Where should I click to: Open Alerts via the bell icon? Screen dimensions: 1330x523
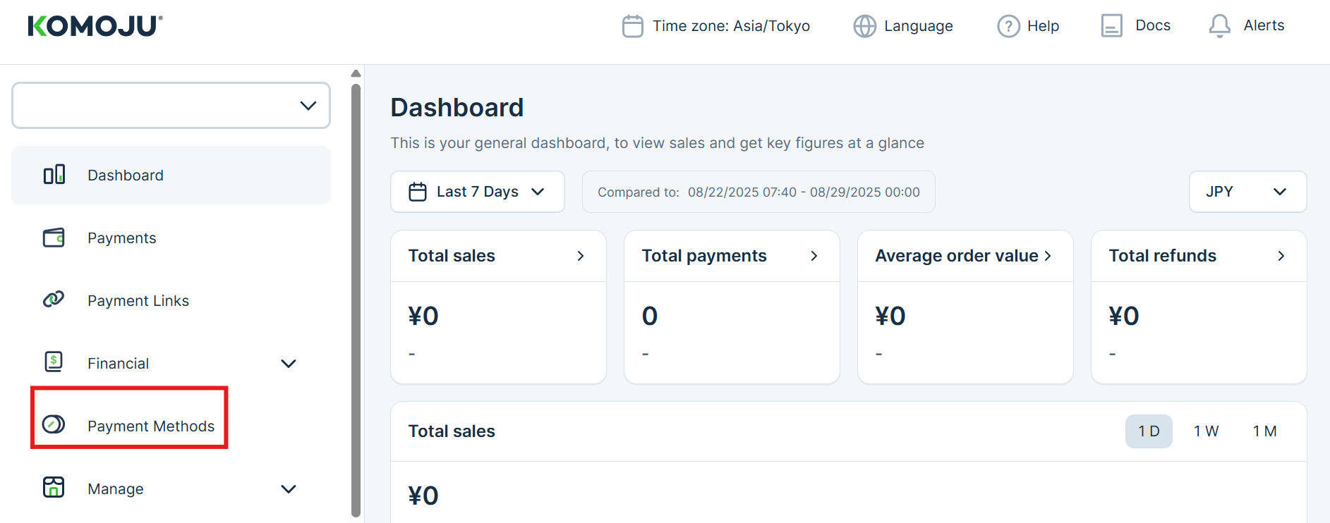coord(1219,26)
